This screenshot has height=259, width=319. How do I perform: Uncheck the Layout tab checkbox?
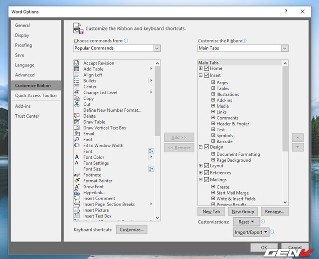[x=206, y=166]
